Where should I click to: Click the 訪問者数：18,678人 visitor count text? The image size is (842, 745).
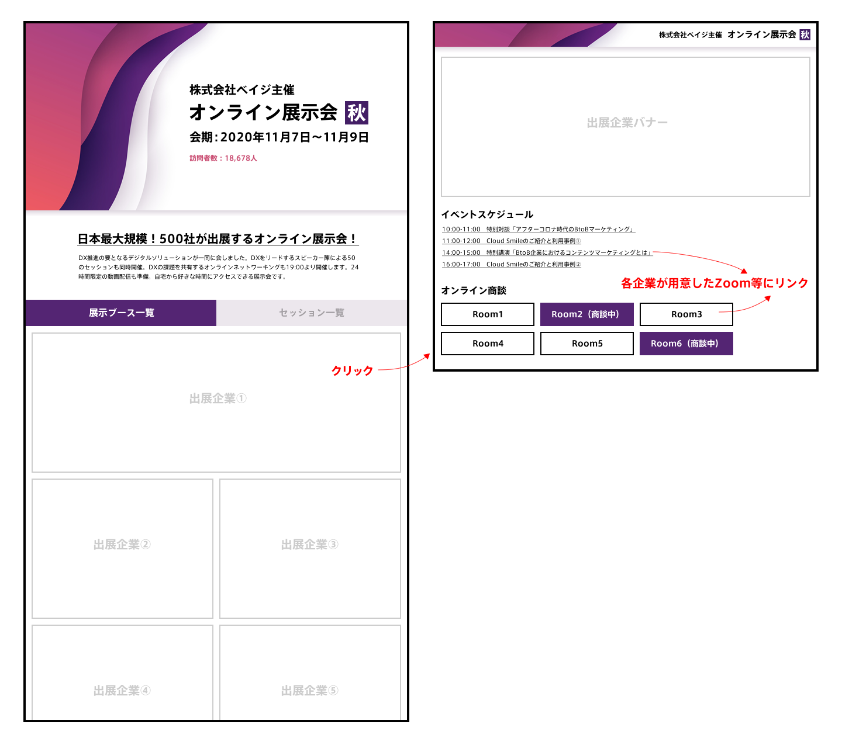point(223,158)
